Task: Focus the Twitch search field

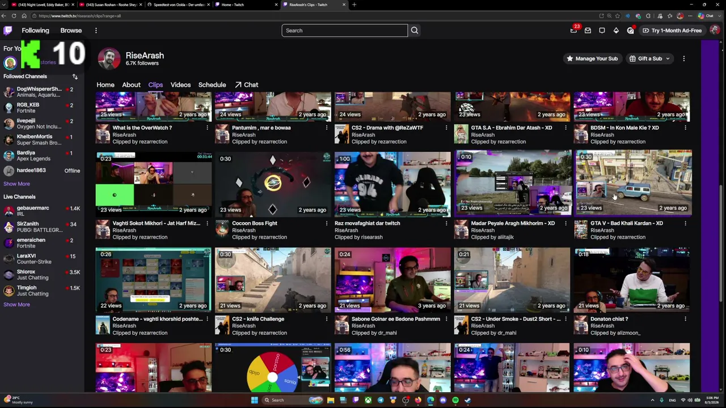Action: (x=345, y=31)
